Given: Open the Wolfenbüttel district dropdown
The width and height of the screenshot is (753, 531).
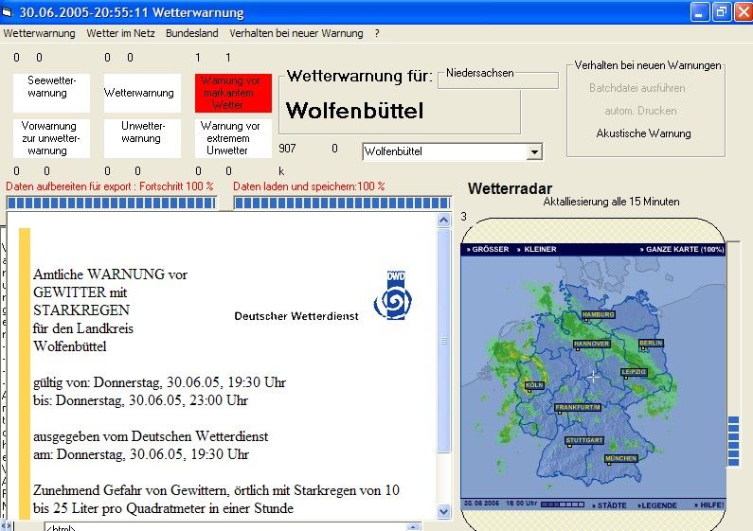Looking at the screenshot, I should pos(534,152).
